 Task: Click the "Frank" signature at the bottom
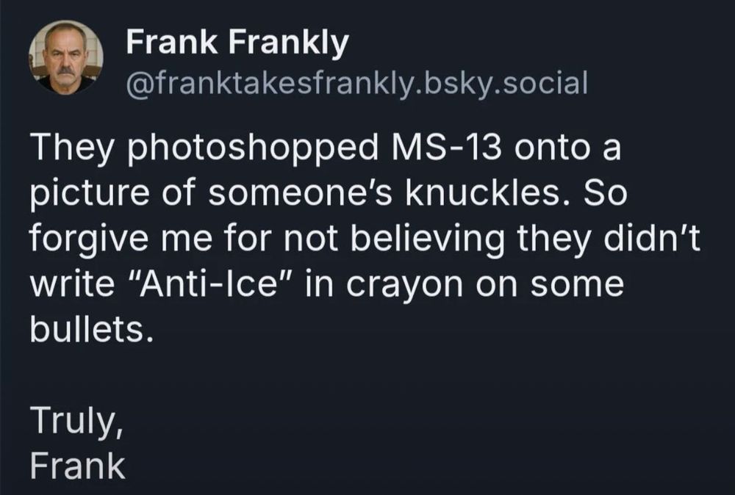[x=78, y=466]
